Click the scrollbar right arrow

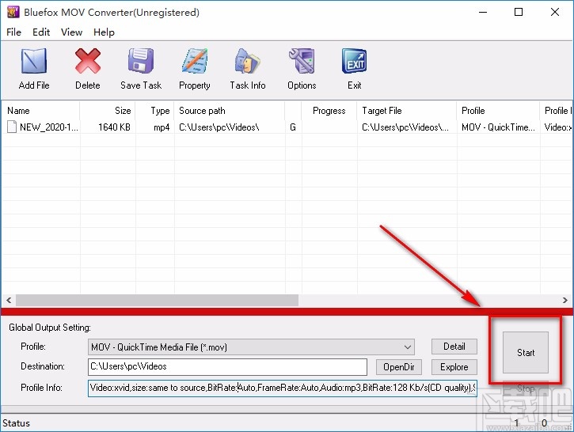[564, 301]
